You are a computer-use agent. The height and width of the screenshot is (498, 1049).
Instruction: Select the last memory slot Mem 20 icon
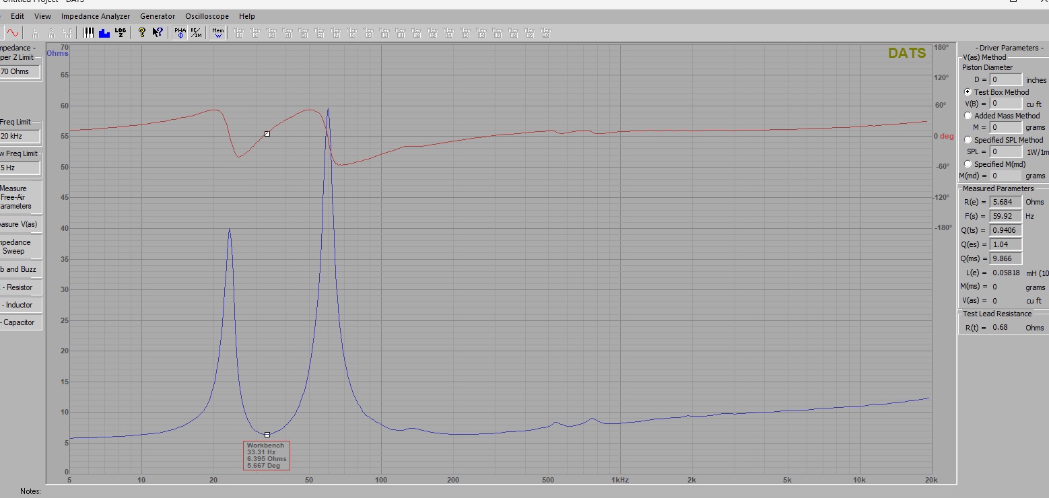pyautogui.click(x=546, y=32)
